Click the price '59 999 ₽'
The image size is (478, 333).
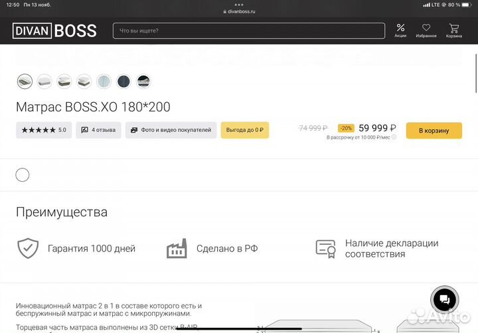pyautogui.click(x=377, y=128)
